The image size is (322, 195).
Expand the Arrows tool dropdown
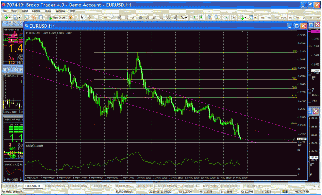pos(186,18)
